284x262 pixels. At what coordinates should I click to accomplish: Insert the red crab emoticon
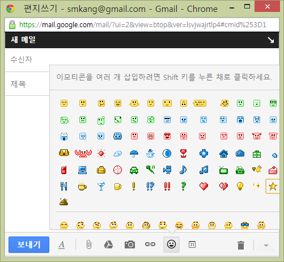point(83,153)
